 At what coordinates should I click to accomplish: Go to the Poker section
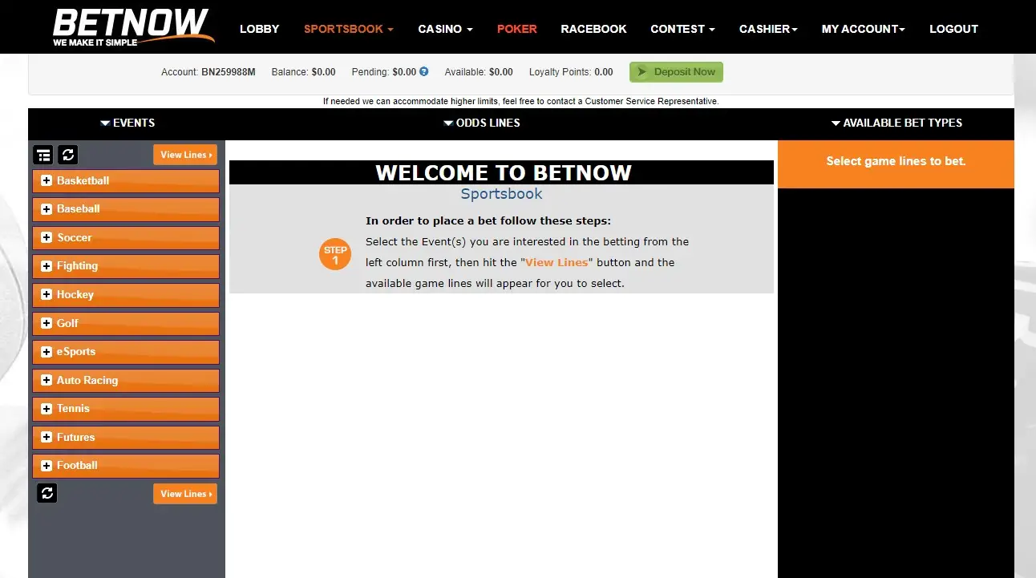click(517, 29)
